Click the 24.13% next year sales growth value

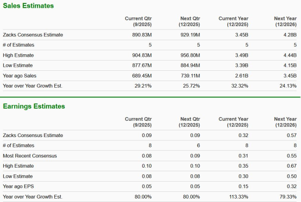[287, 86]
